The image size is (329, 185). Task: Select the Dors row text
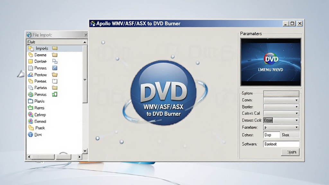tap(38, 135)
